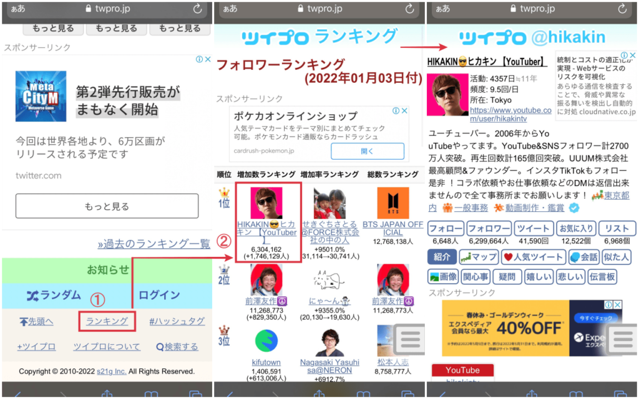Open the Meta CityM ad image
The height and width of the screenshot is (399, 639).
(x=41, y=96)
